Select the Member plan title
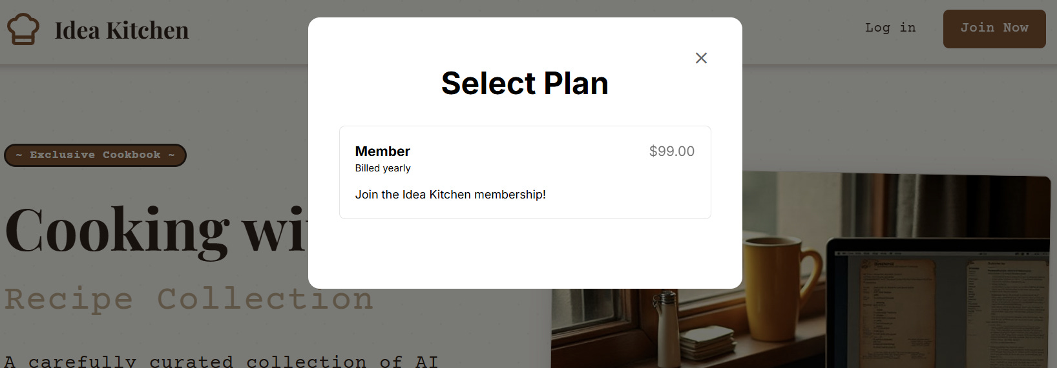The width and height of the screenshot is (1057, 368). [382, 151]
